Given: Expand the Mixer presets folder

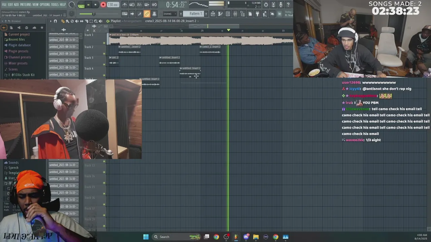Looking at the screenshot, I should click(18, 63).
